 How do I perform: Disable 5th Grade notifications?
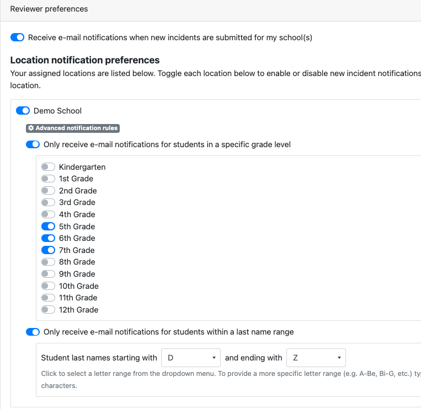[49, 227]
